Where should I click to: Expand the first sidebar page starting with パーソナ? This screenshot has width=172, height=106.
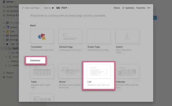[x=4, y=23]
